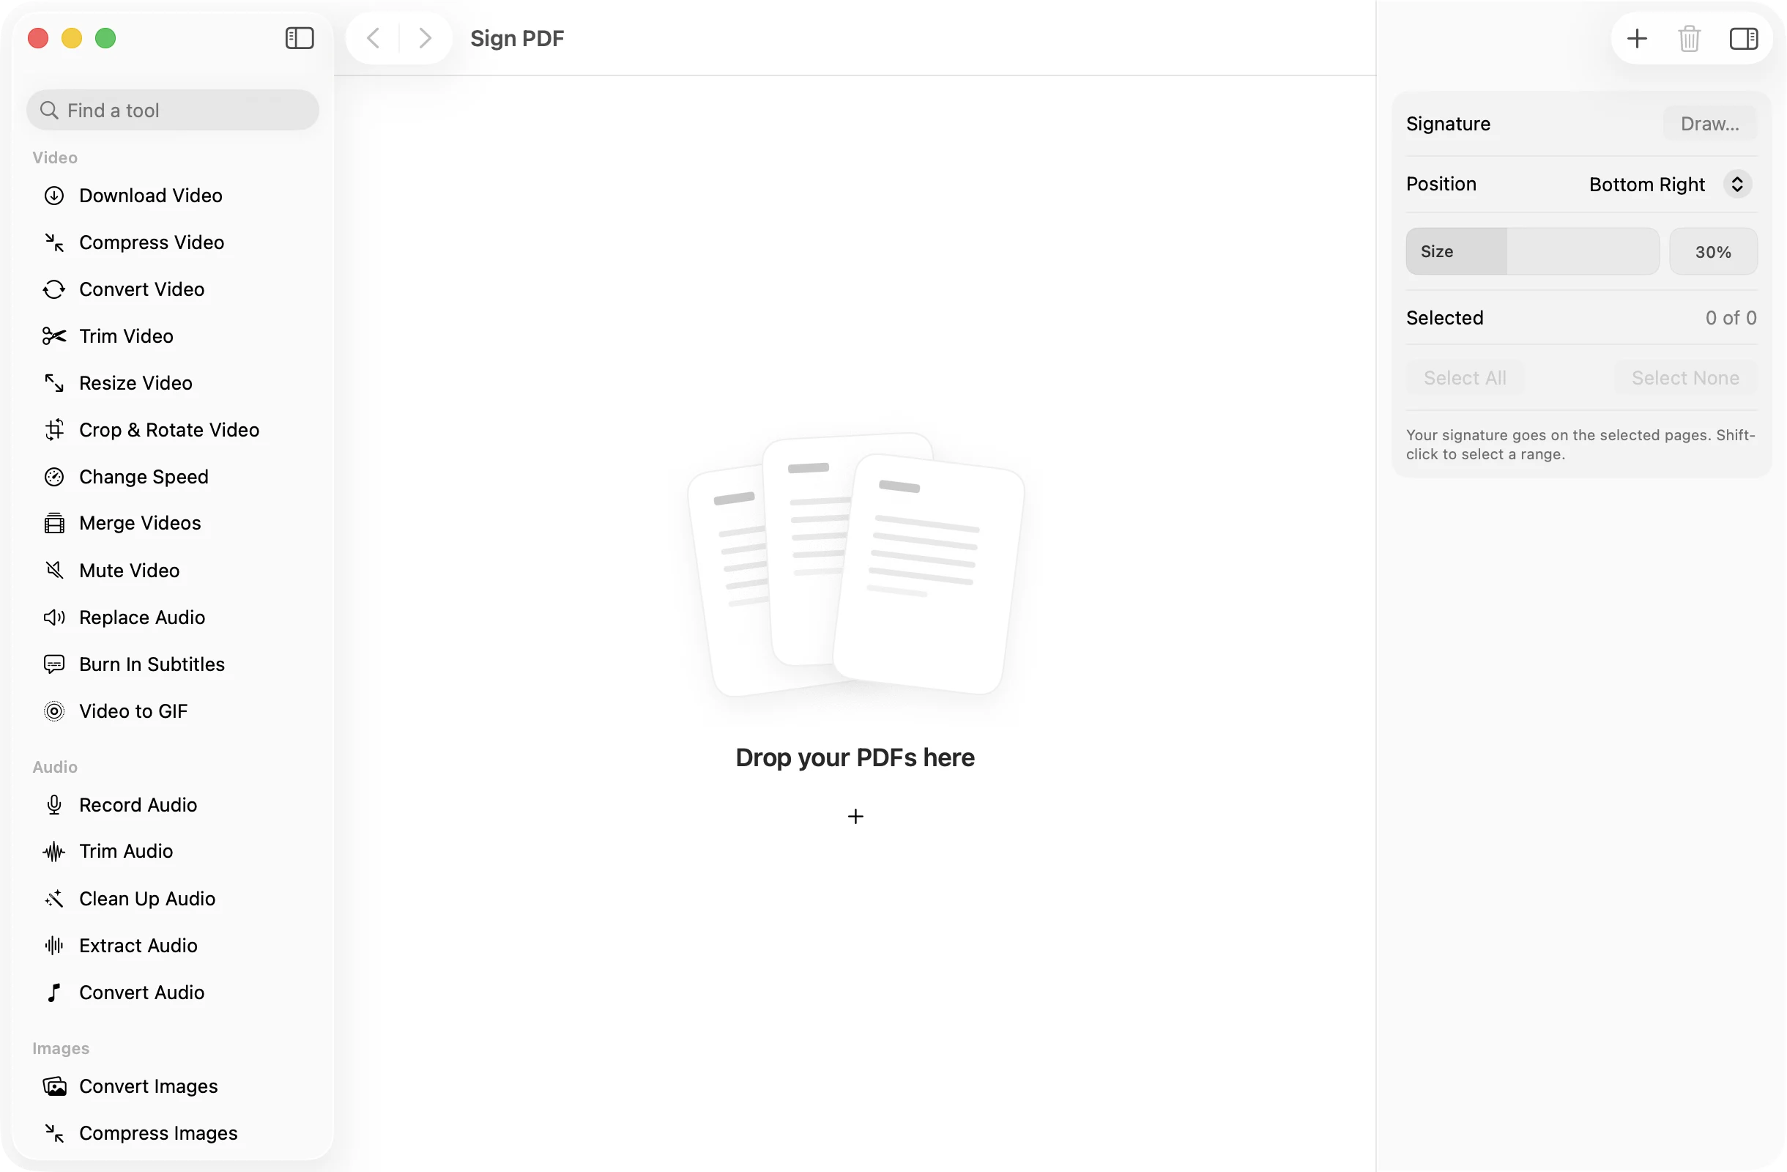Screen dimensions: 1787x1172
Task: Select the Video to GIF tool
Action: (x=173, y=711)
